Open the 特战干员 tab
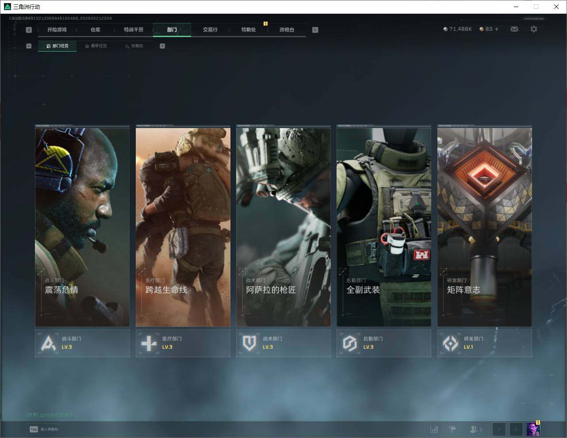 (x=134, y=30)
